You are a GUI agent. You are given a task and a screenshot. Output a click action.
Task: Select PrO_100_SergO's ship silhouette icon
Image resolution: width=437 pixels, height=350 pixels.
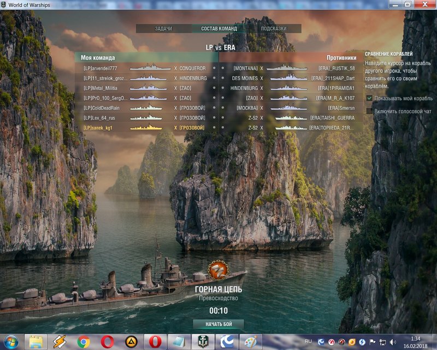148,98
